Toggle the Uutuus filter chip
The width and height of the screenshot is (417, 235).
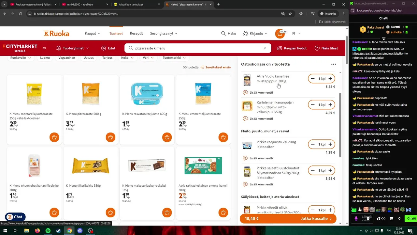click(89, 58)
